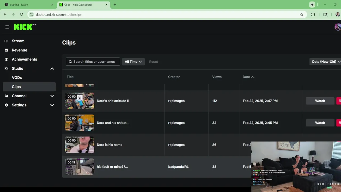The width and height of the screenshot is (341, 192).
Task: Click the 86 views value
Action: pyautogui.click(x=214, y=145)
